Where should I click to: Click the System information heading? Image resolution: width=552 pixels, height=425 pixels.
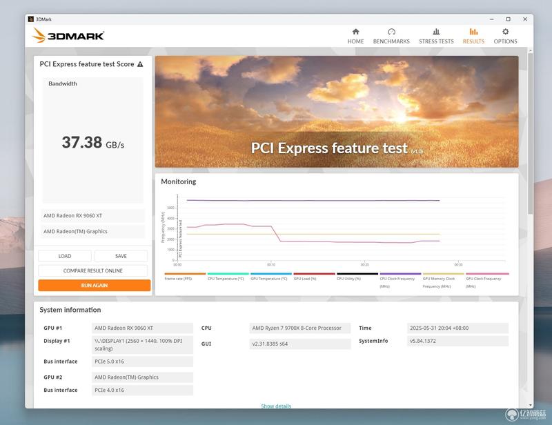(70, 310)
